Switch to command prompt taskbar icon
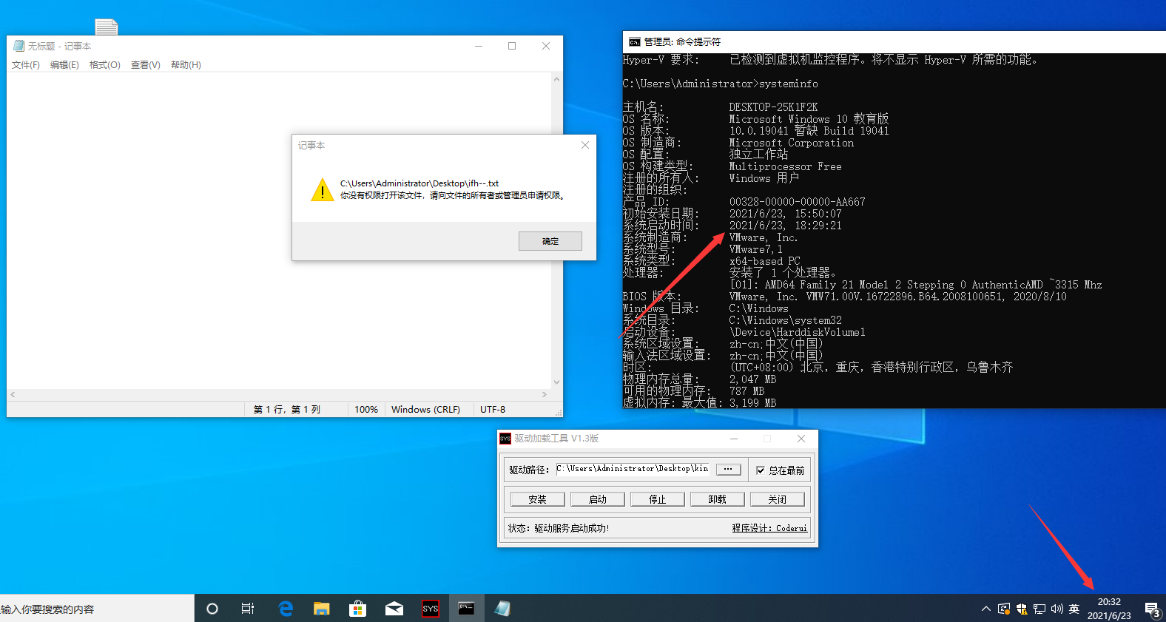Image resolution: width=1166 pixels, height=622 pixels. pos(466,609)
